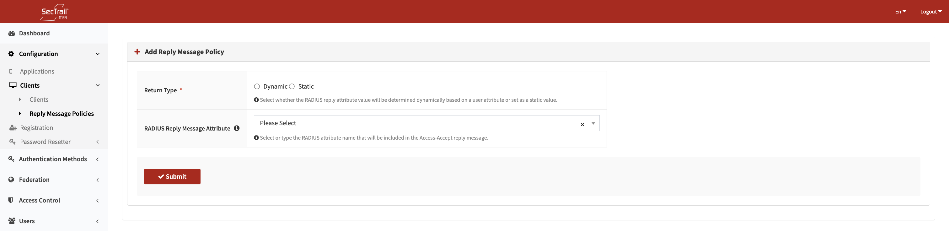This screenshot has height=231, width=949.
Task: Click the triangle bullet before Reply Message Policies
Action: [20, 114]
